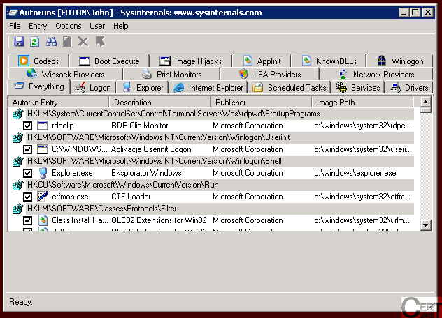
Task: Click the Save toolbar icon
Action: [x=19, y=42]
